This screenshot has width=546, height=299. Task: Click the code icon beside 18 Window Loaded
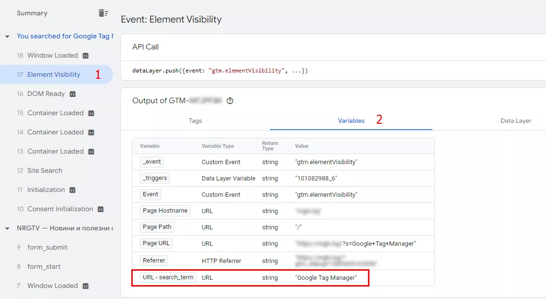point(86,56)
